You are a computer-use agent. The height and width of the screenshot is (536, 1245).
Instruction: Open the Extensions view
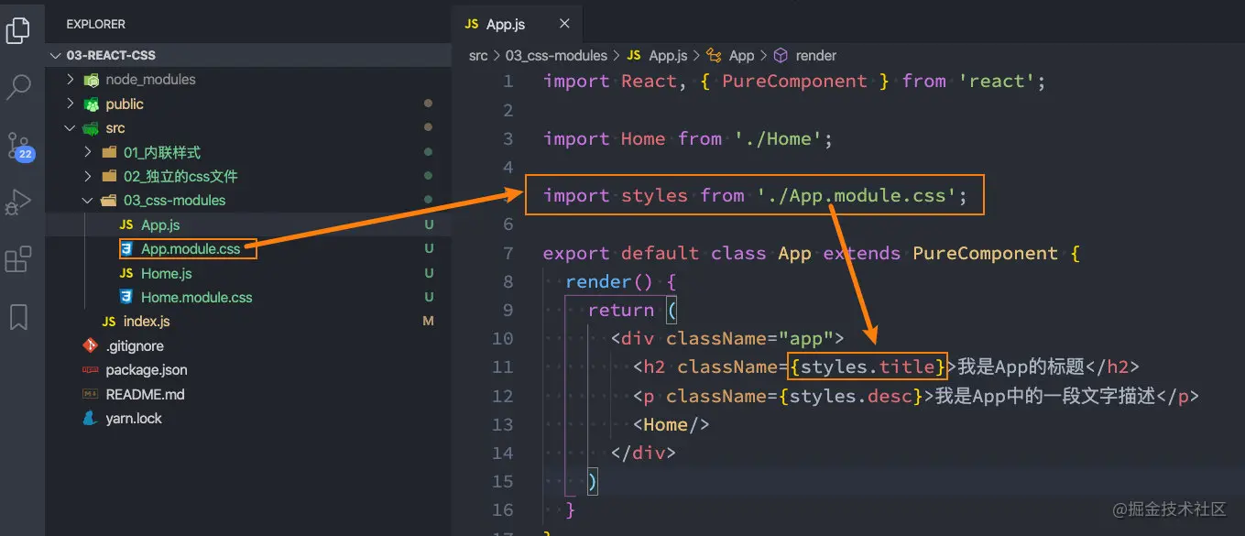(x=18, y=260)
